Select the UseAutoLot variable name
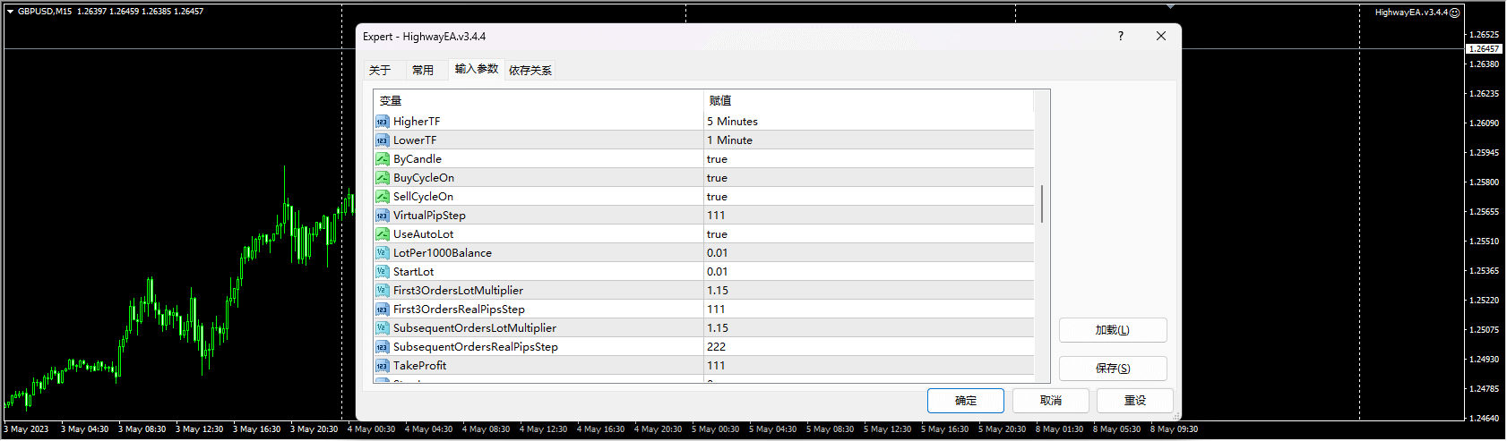 click(x=423, y=234)
